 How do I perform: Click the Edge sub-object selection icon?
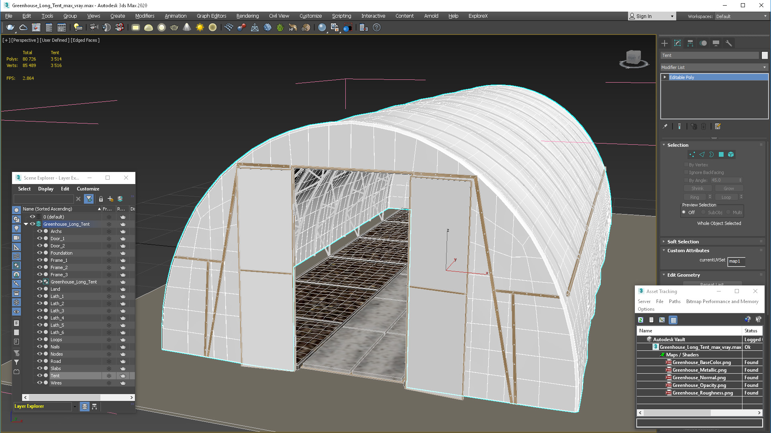click(x=702, y=154)
